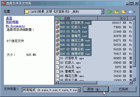This screenshot has width=140, height=97.
Task: Sort by the 大小 column header
Action: click(113, 19)
